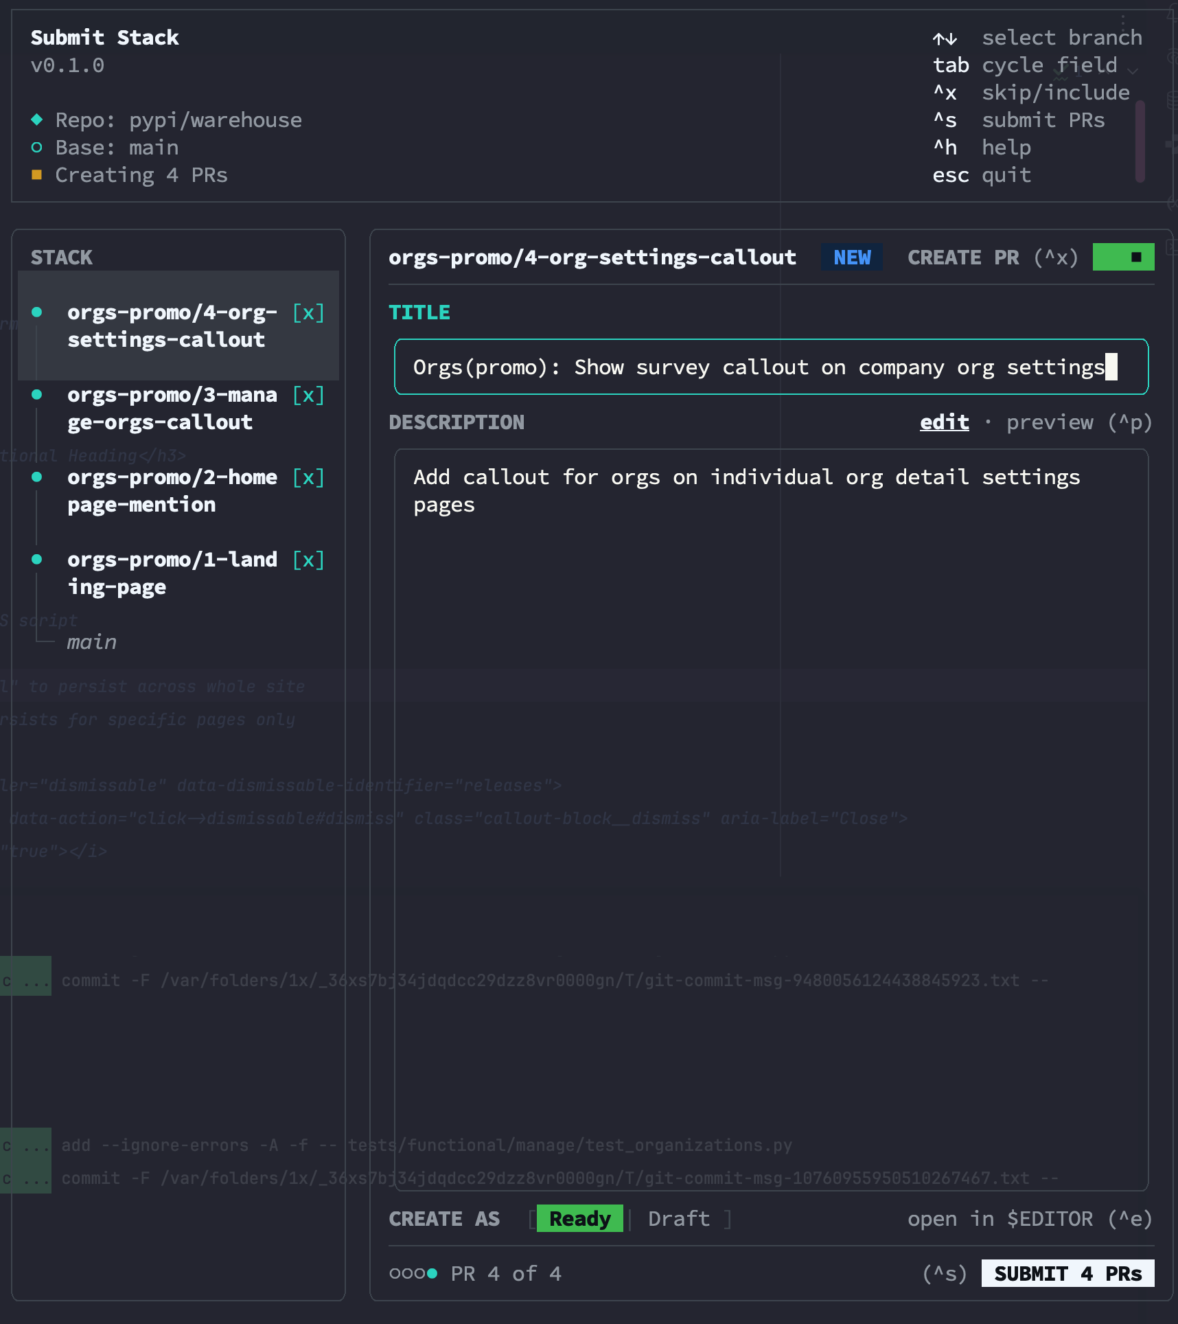Click the teal bullet beside orgs-promo/1-landing-page
The width and height of the screenshot is (1178, 1324).
37,560
